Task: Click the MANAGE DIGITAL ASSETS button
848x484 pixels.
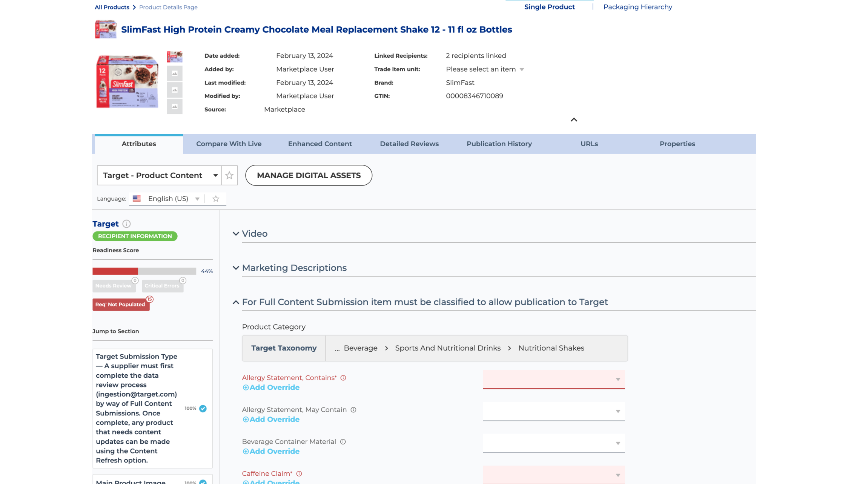Action: (309, 175)
